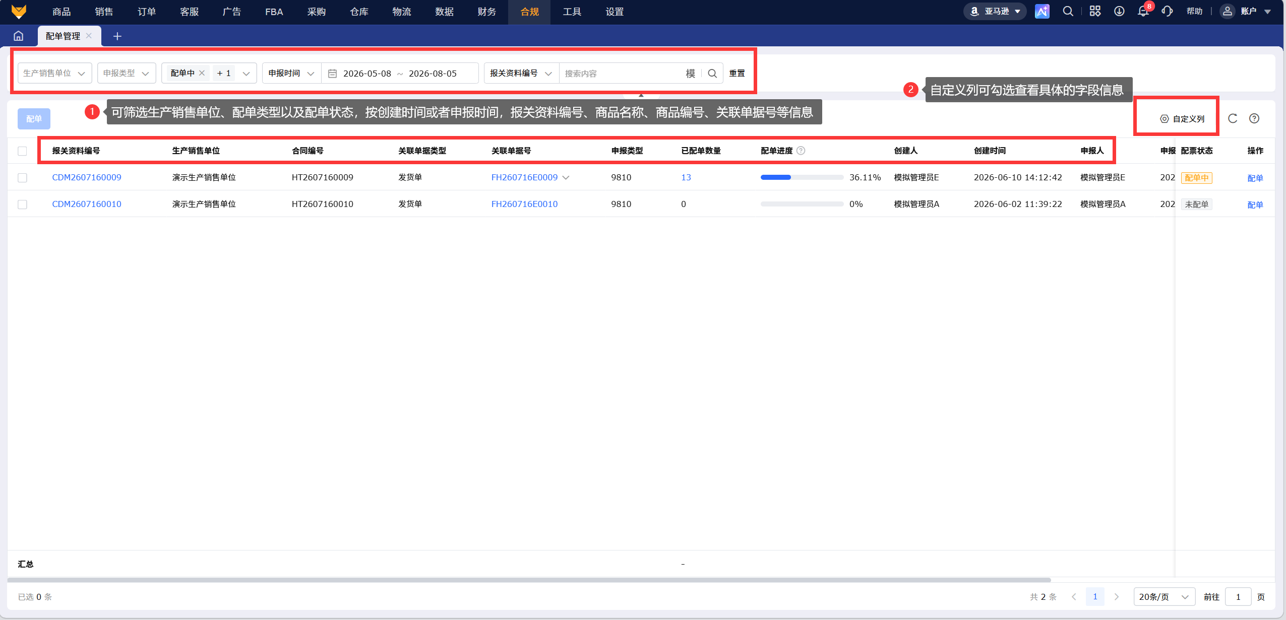Open the apps grid icon
Screen dimensions: 1286x620
pyautogui.click(x=1095, y=11)
